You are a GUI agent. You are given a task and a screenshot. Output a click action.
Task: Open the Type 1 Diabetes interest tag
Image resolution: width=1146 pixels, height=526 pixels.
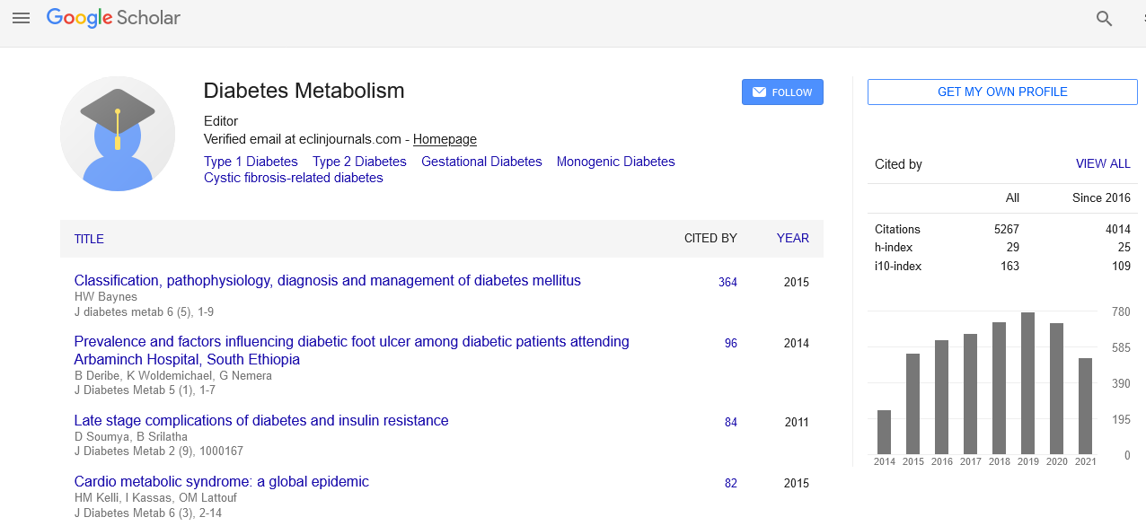click(251, 161)
